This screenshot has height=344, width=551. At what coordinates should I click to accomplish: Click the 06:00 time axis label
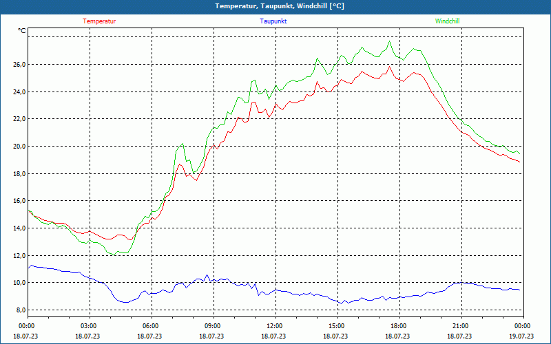pos(149,326)
